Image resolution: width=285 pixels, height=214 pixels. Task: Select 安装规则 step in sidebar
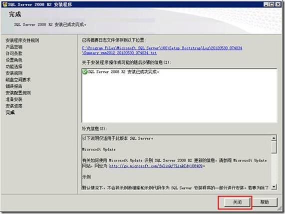14,73
